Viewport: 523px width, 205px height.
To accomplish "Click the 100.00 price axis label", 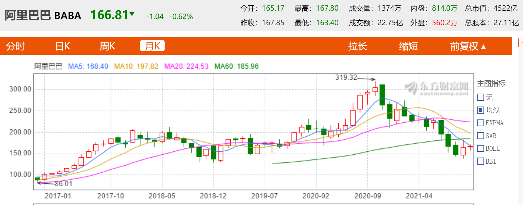I will pos(20,175).
